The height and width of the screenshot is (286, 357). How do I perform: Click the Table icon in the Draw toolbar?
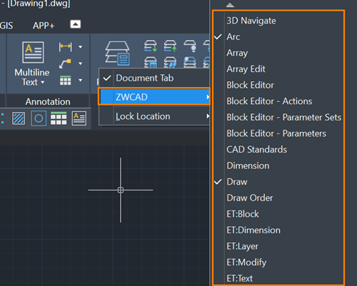[59, 118]
